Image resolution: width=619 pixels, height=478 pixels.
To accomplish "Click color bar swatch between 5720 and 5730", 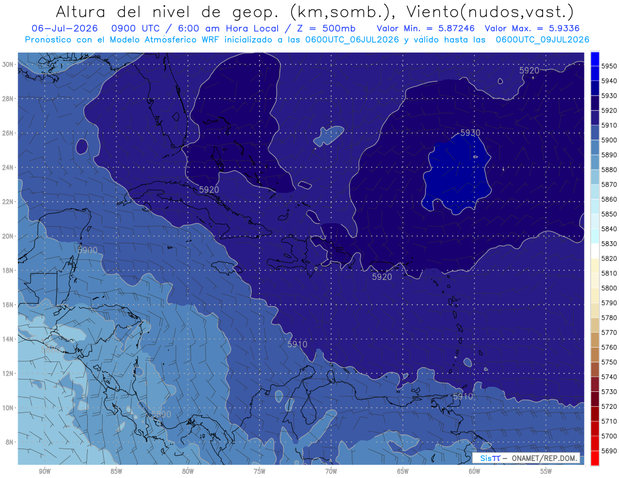I will pyautogui.click(x=595, y=399).
